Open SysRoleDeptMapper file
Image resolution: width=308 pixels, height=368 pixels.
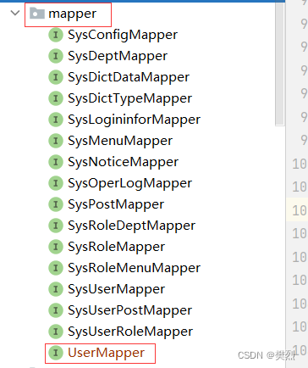(x=131, y=226)
